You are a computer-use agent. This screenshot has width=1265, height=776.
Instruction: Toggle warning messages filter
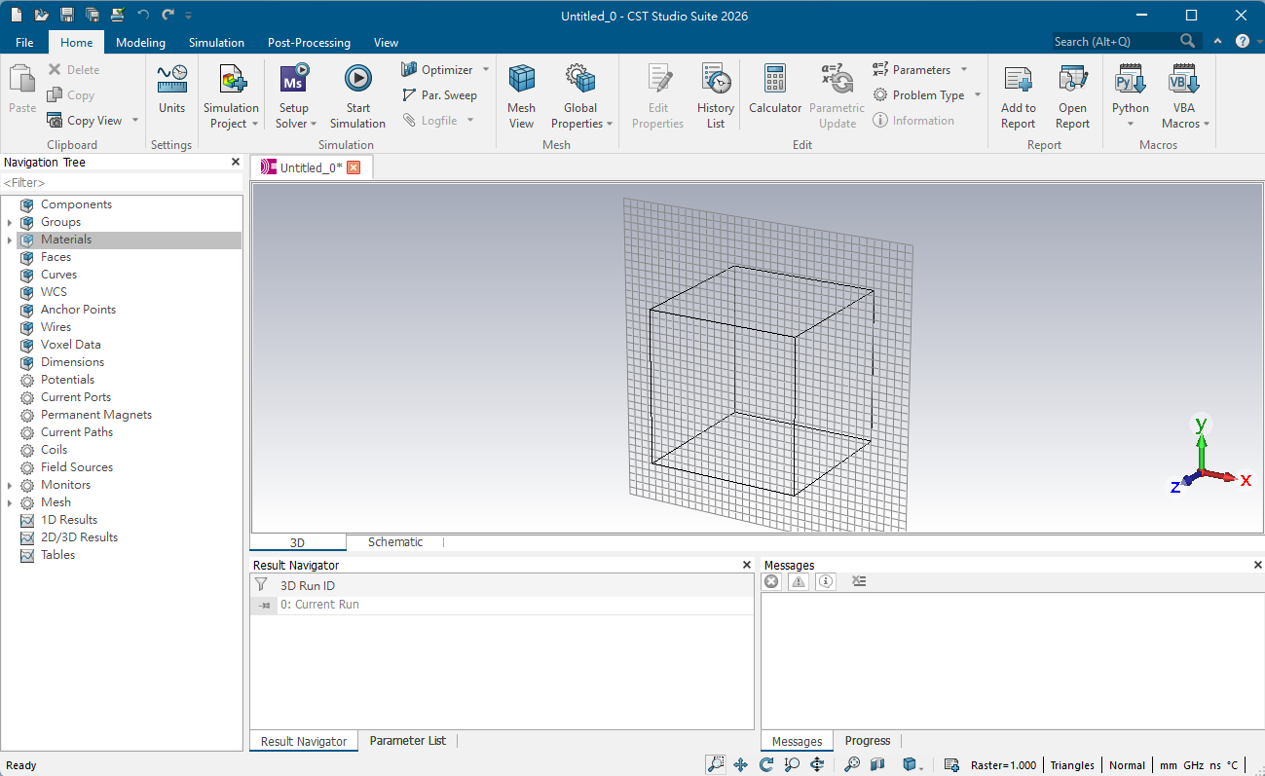point(799,581)
